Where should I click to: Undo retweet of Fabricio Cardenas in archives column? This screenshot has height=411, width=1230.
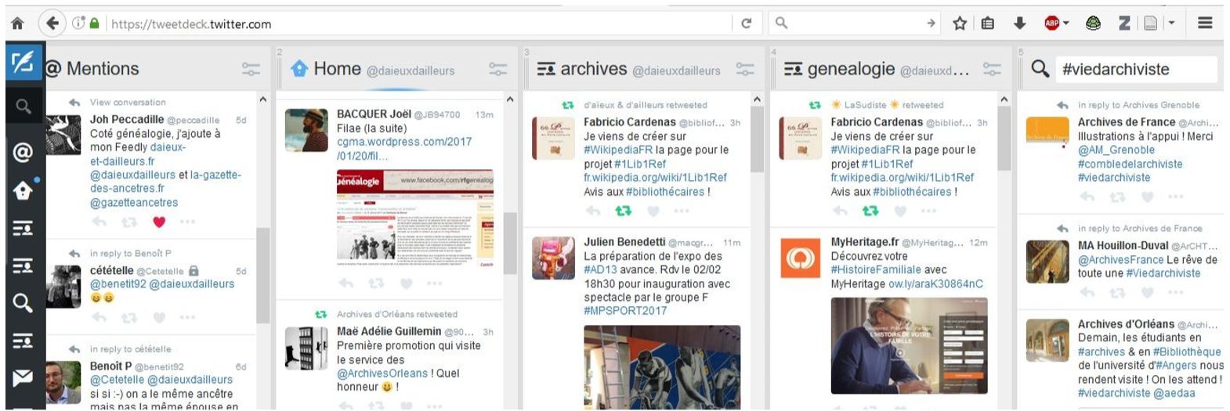point(623,211)
